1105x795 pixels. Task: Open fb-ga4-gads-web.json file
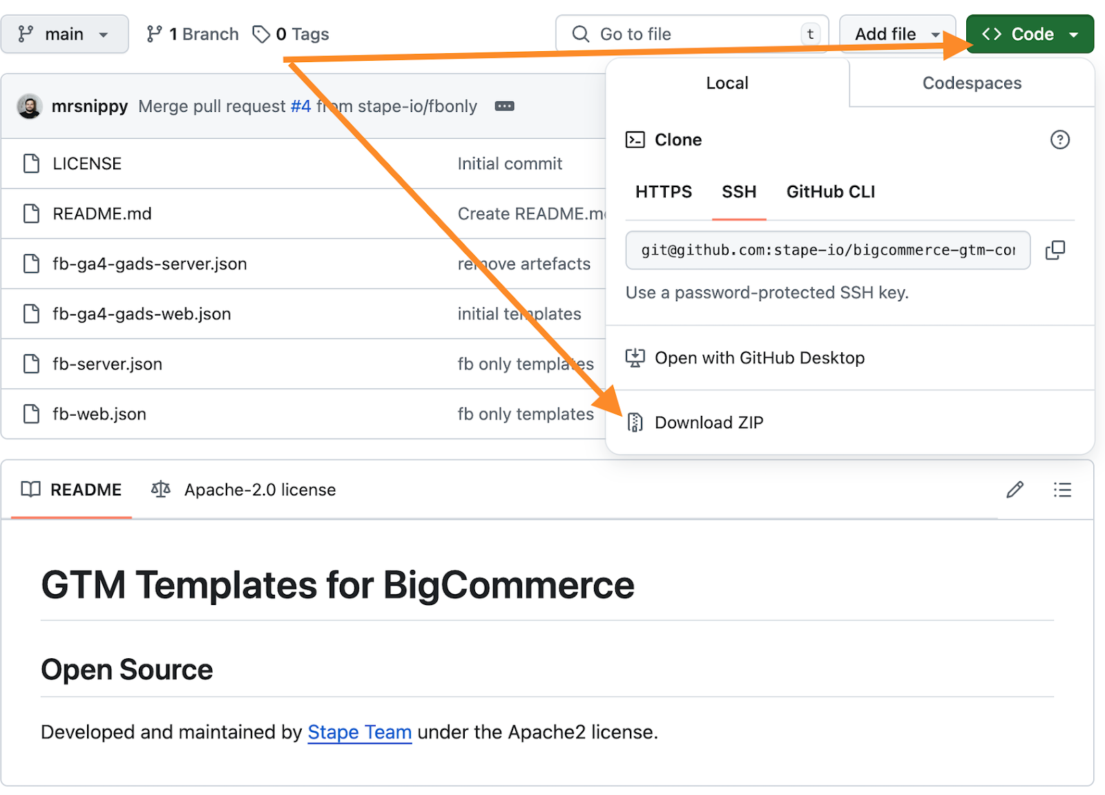click(142, 314)
